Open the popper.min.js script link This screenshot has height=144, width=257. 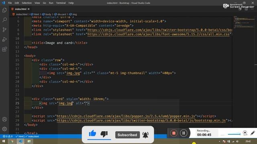click(x=126, y=116)
